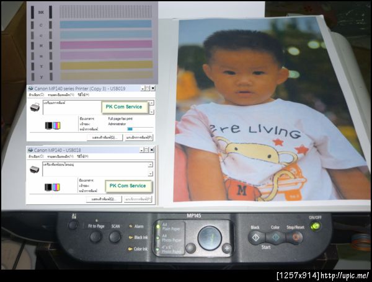Close the Canon MP140 series Printer (Copy 3) window
Viewport: 372px width, 282px height.
click(153, 89)
